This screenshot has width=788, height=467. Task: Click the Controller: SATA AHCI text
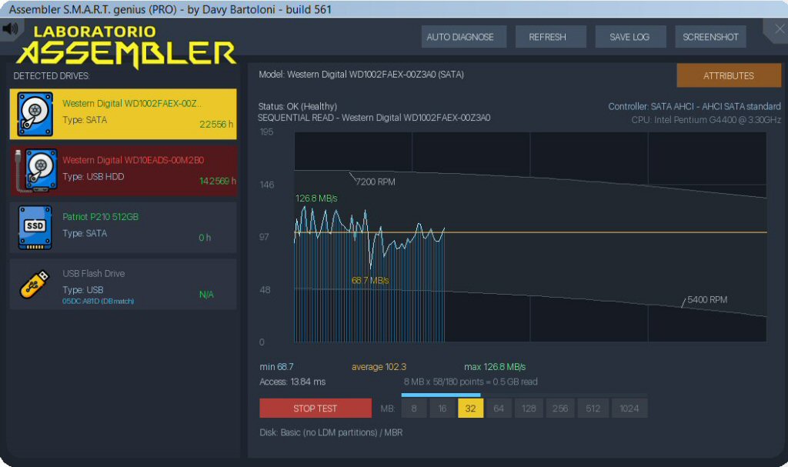click(x=694, y=106)
